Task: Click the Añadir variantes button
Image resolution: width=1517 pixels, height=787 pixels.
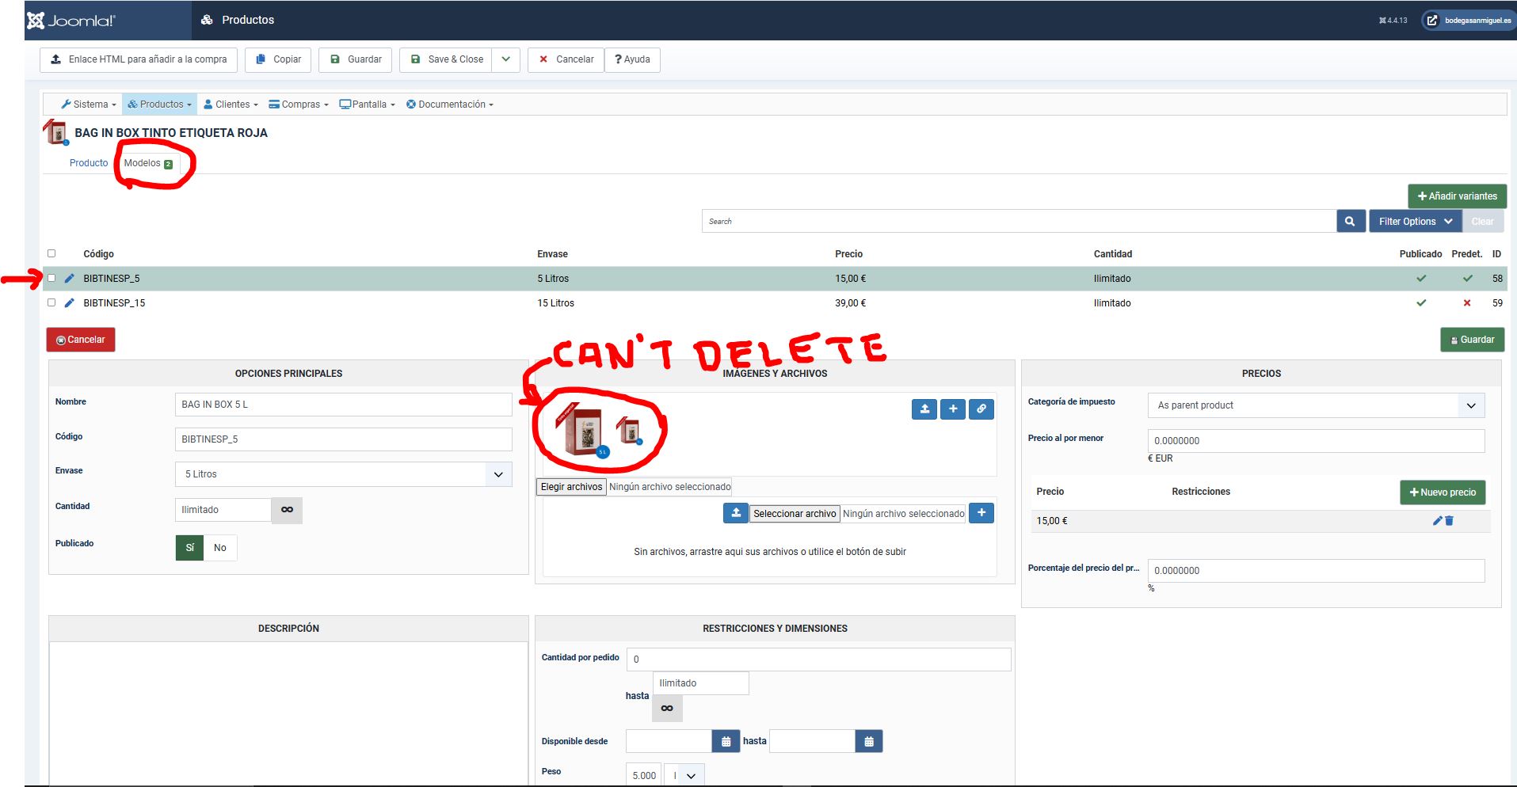Action: tap(1457, 196)
